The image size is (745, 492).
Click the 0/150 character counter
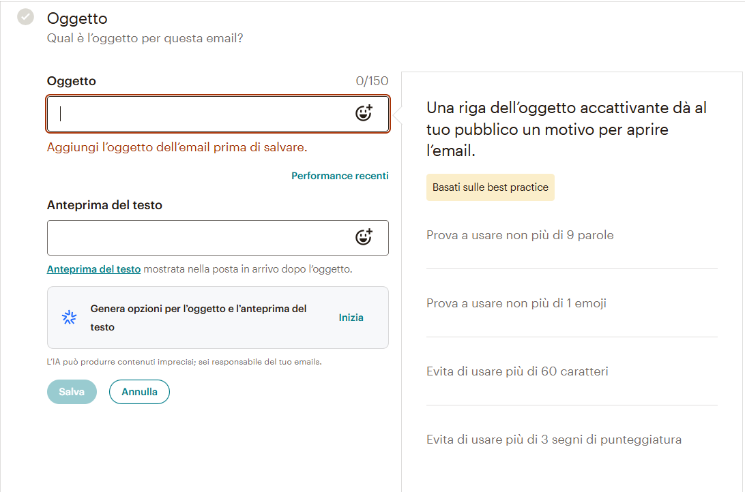[x=372, y=81]
